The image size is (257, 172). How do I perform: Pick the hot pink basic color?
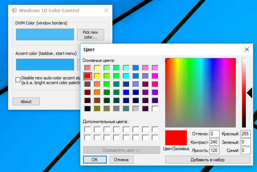[155, 84]
